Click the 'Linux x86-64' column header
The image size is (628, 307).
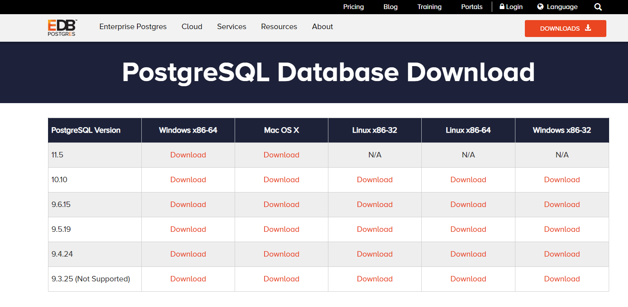click(468, 130)
